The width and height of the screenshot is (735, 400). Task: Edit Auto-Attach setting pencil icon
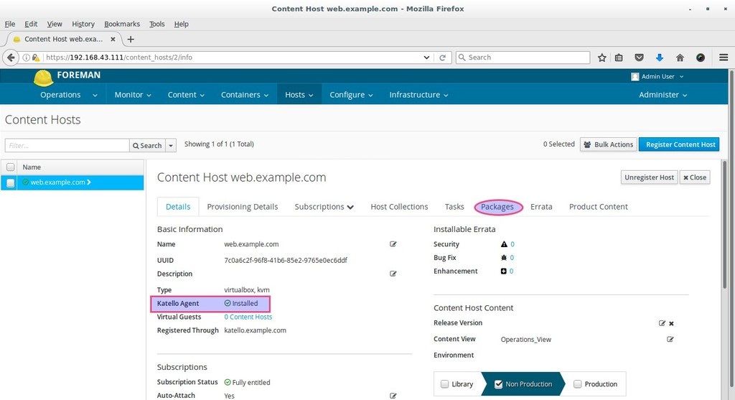[x=393, y=396]
